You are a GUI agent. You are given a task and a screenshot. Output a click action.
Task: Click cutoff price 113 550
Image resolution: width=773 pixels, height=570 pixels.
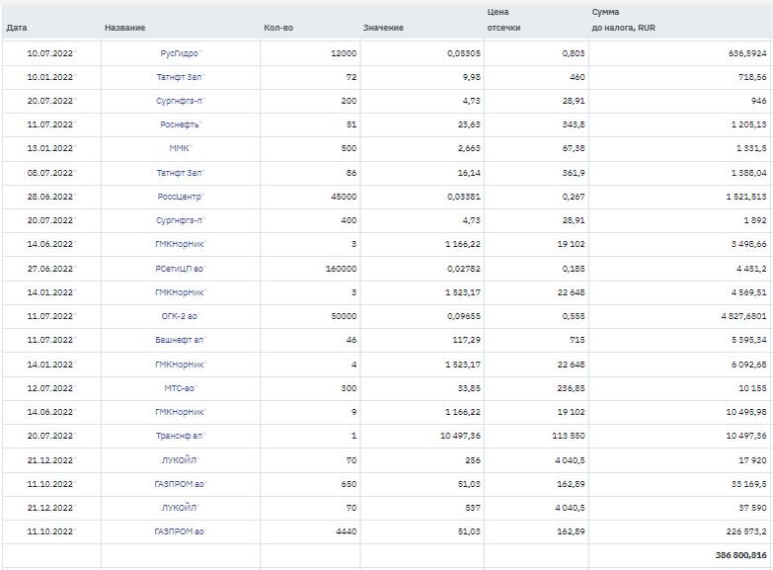click(x=569, y=436)
